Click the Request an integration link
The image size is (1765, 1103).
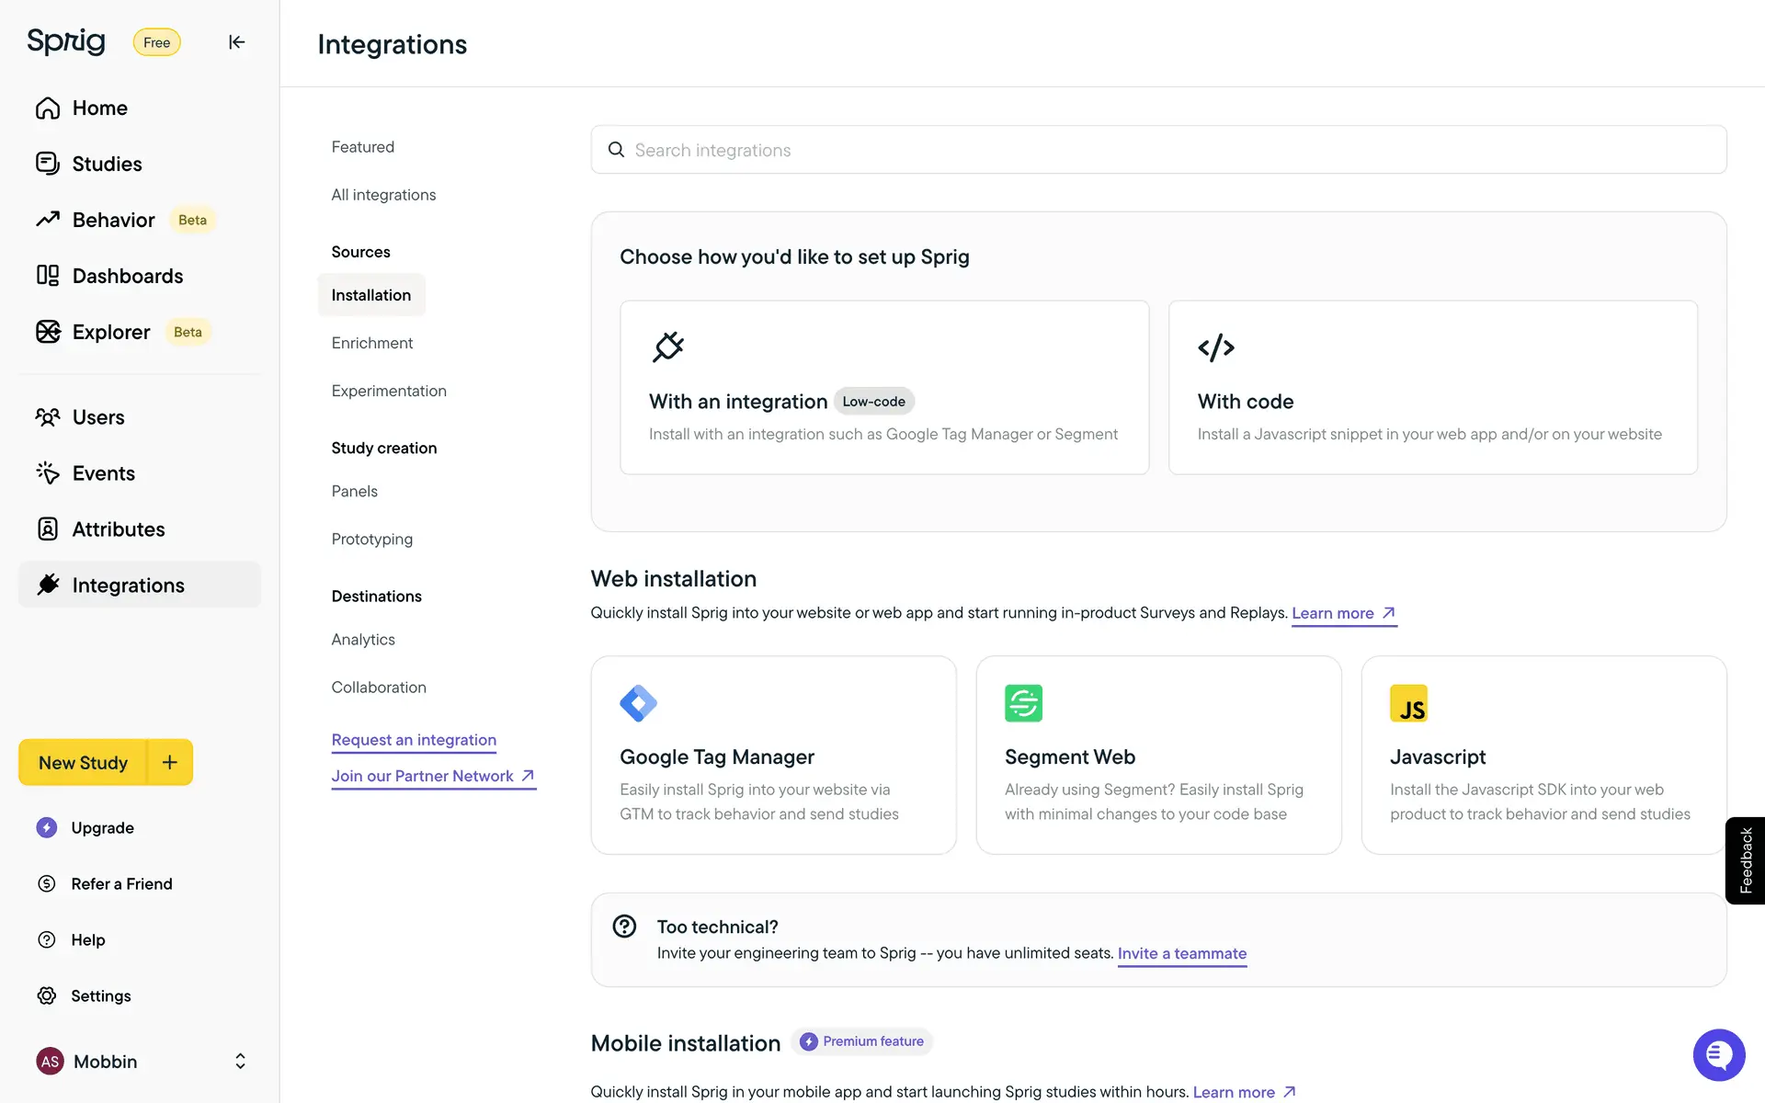point(414,740)
